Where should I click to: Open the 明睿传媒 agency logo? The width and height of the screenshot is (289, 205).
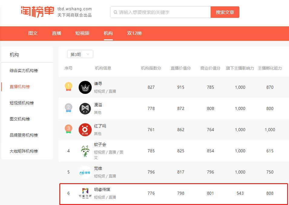(85, 193)
